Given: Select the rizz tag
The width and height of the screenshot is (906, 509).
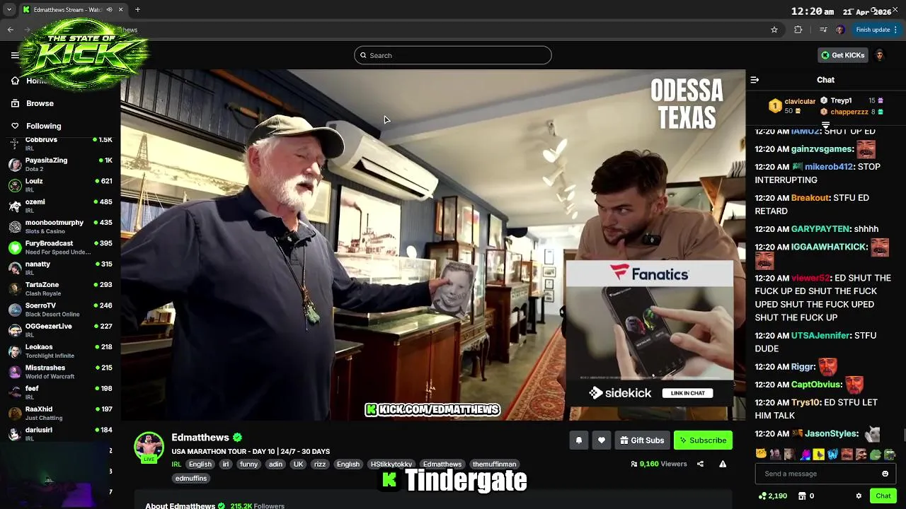Looking at the screenshot, I should coord(319,464).
